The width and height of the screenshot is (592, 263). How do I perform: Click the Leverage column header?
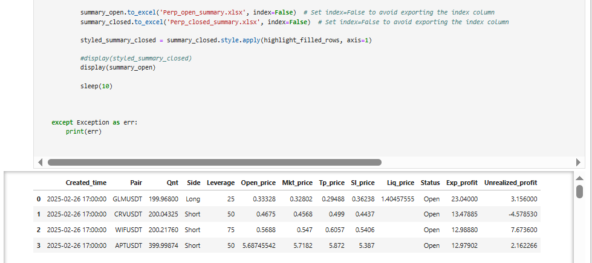pyautogui.click(x=221, y=183)
